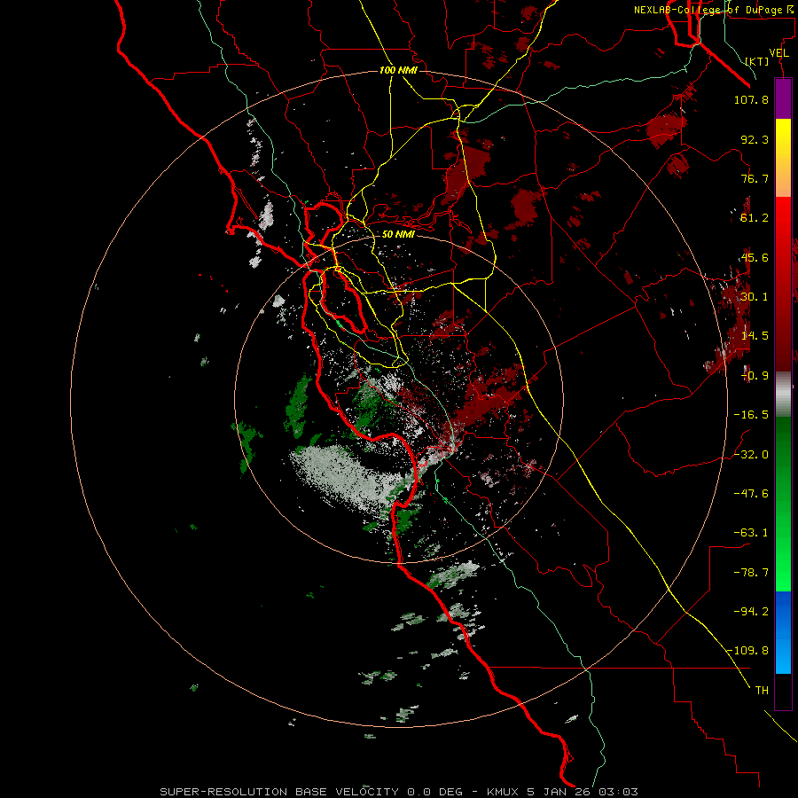Select the 107.8 legend value
This screenshot has height=798, width=798.
pos(751,99)
